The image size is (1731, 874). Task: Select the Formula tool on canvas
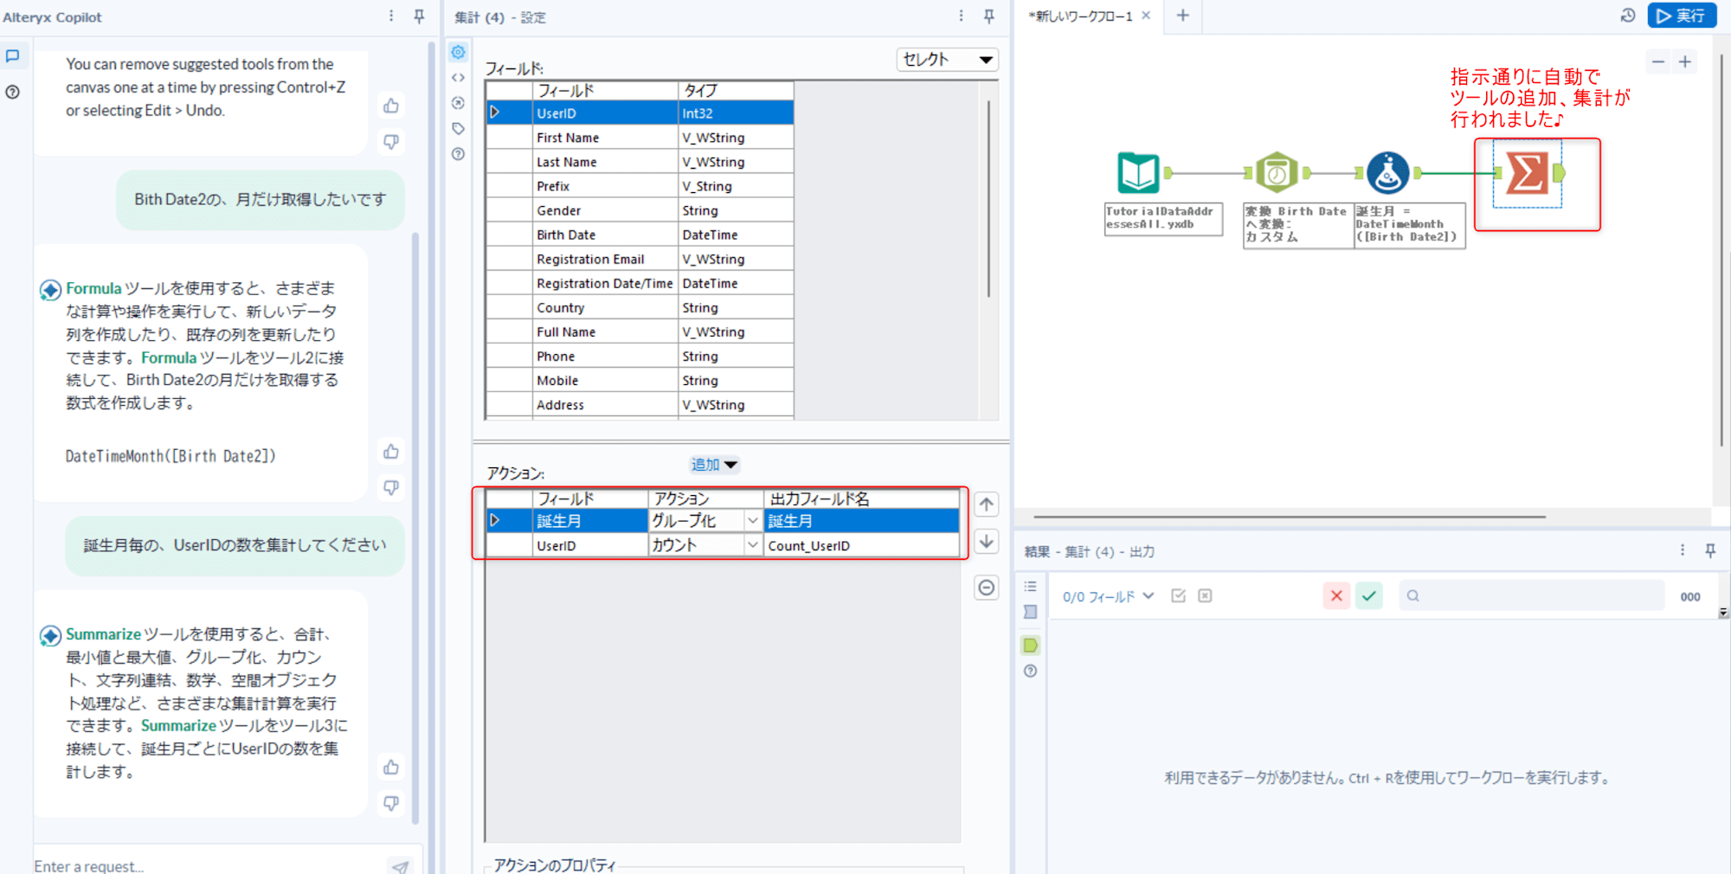pyautogui.click(x=1387, y=173)
